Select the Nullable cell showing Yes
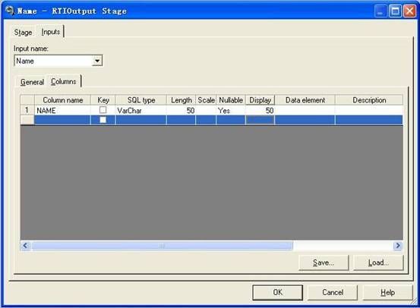The image size is (420, 308). pos(231,110)
